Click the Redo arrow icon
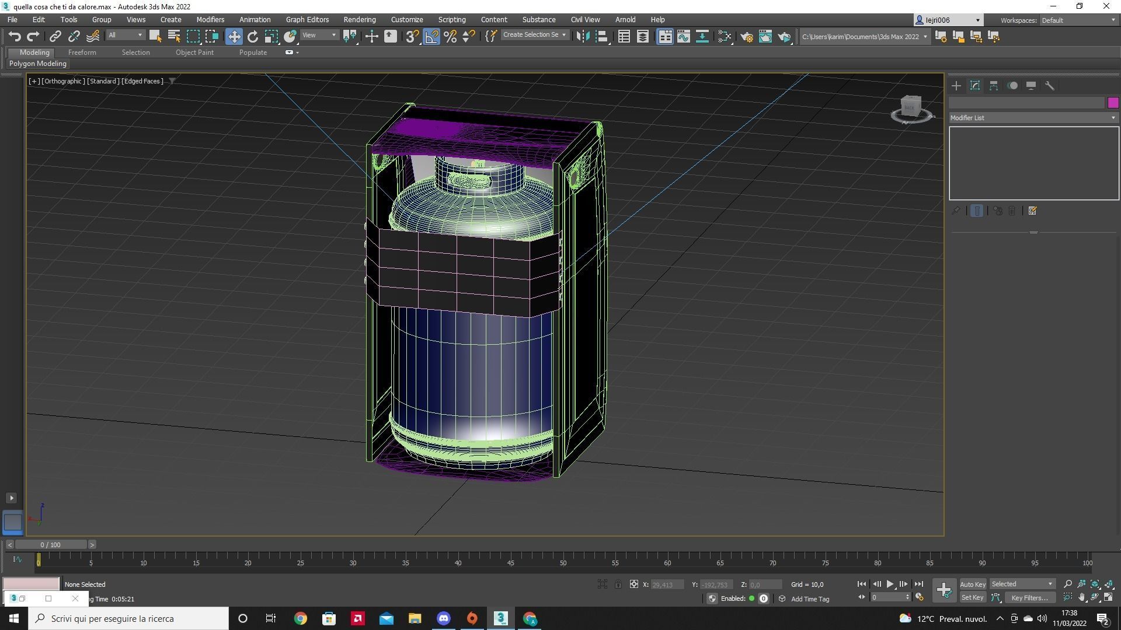This screenshot has width=1121, height=630. tap(33, 36)
